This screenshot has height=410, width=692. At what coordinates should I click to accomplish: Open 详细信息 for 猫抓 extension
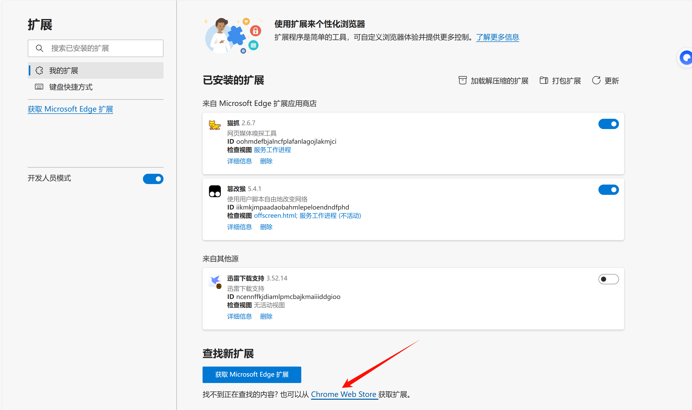click(239, 161)
